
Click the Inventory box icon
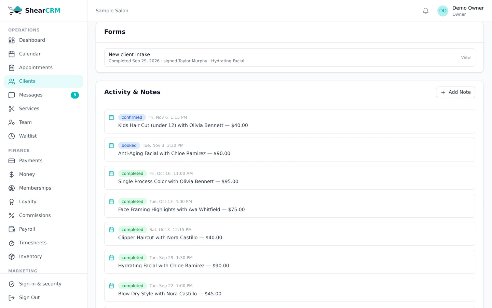tap(12, 257)
